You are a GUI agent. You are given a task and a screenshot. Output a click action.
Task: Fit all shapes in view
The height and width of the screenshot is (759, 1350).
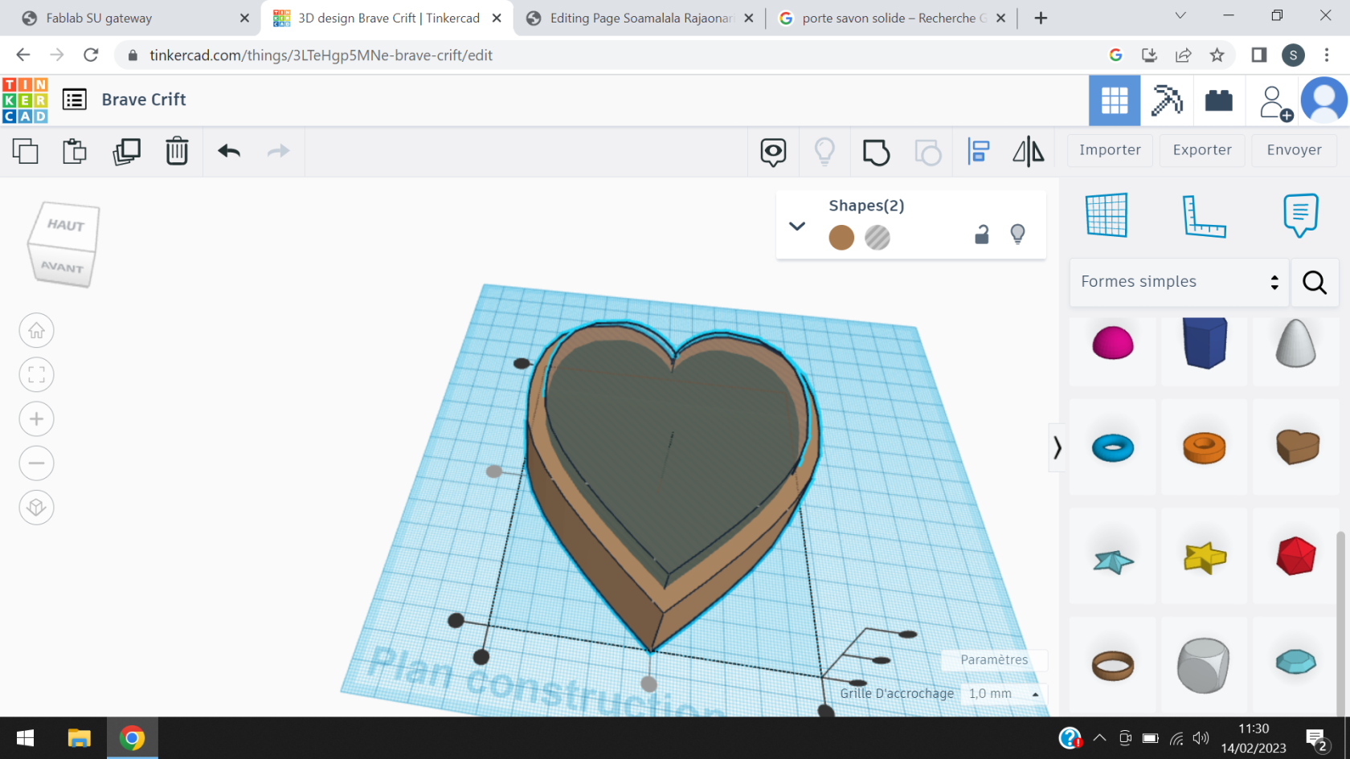pyautogui.click(x=36, y=374)
